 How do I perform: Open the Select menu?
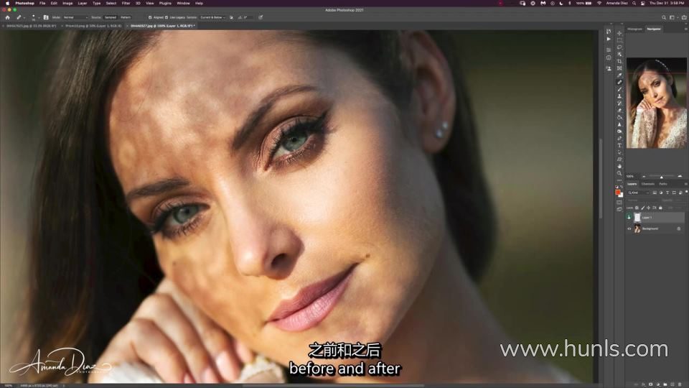click(111, 3)
